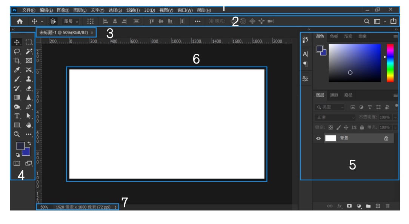Select the Lasso tool
This screenshot has height=224, width=409.
(x=17, y=51)
